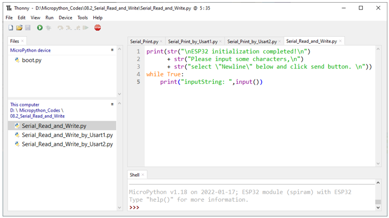
Task: Select boot.py on MicroPython device
Action: click(32, 60)
